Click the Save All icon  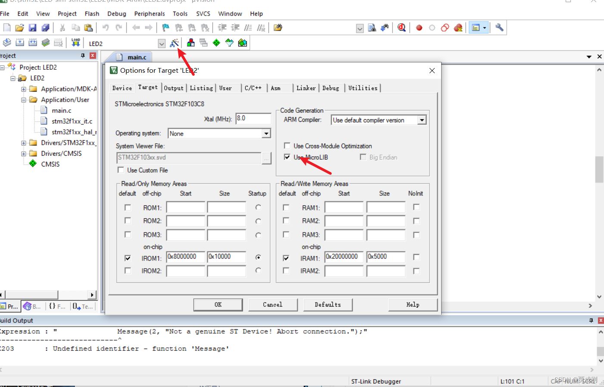(x=45, y=28)
